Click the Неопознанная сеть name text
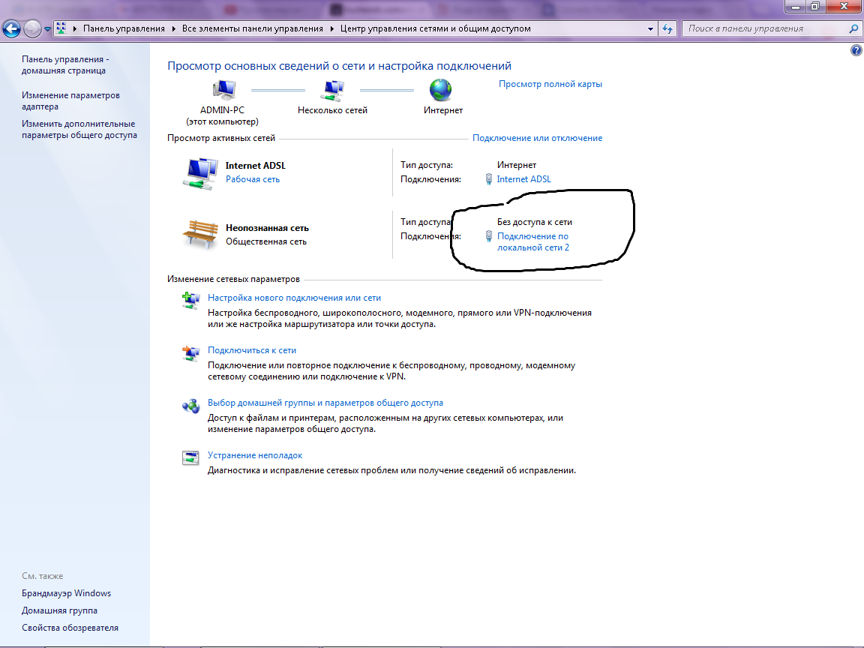The image size is (864, 648). tap(267, 227)
